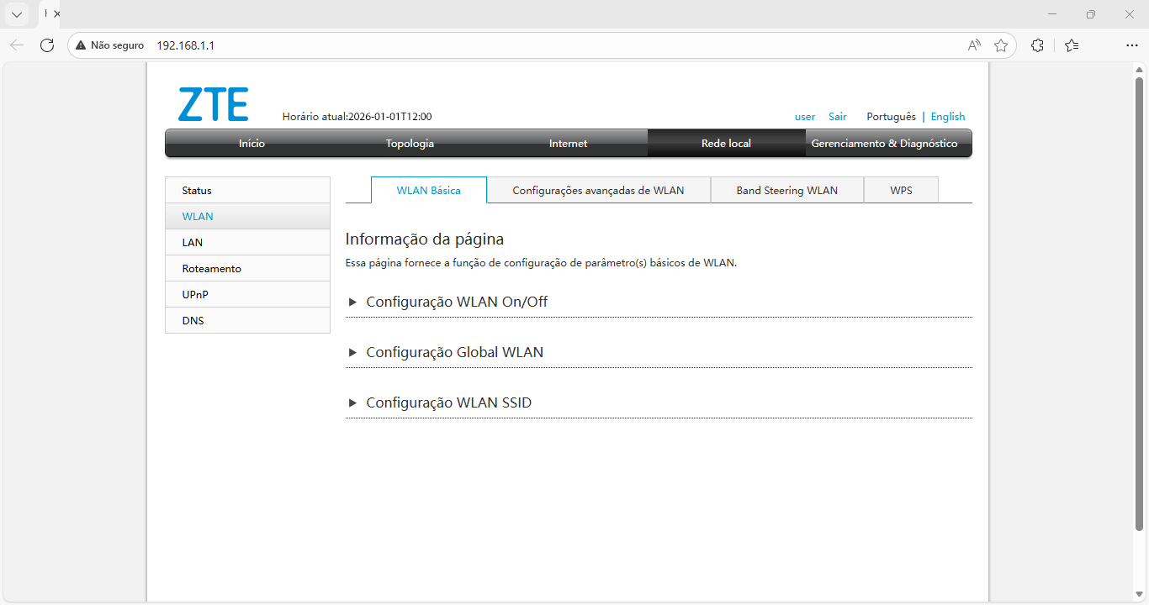
Task: Open the browser Collections icon
Action: (x=1072, y=45)
